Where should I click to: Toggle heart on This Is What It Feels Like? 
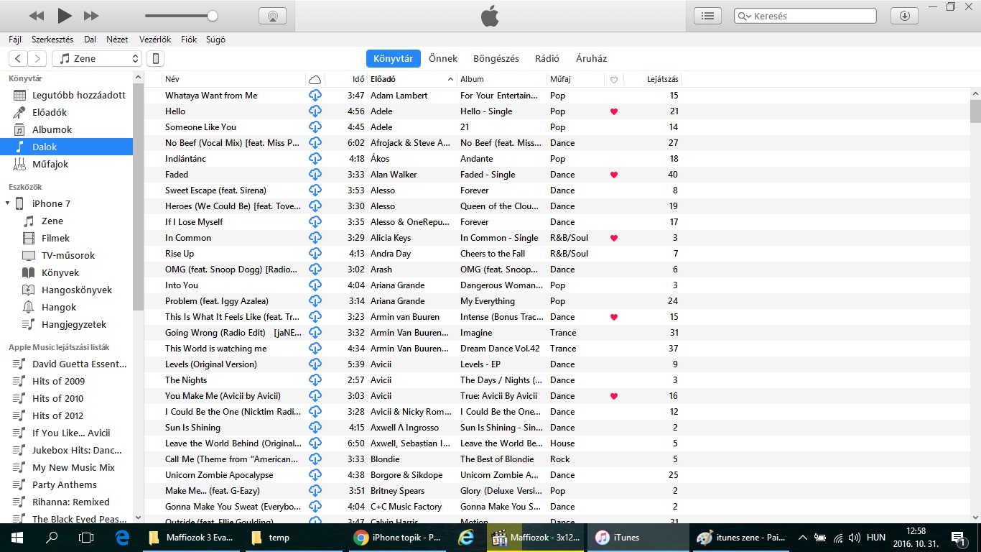pos(613,317)
